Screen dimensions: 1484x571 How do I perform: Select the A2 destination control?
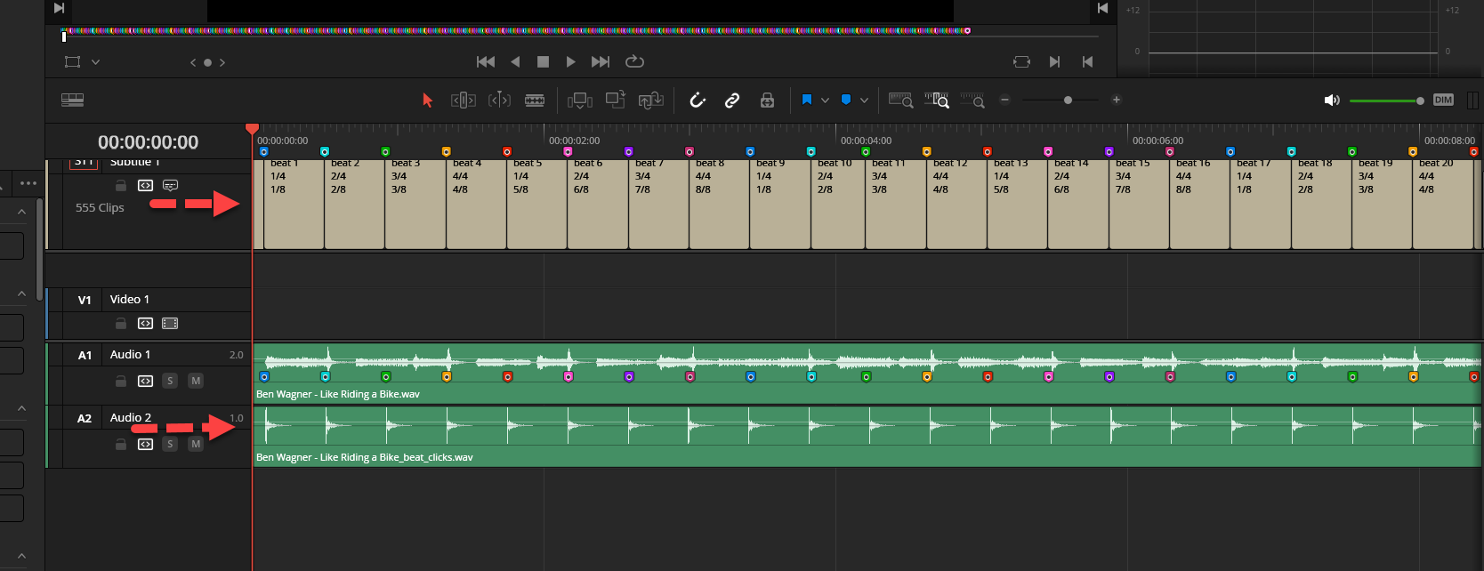coord(85,418)
